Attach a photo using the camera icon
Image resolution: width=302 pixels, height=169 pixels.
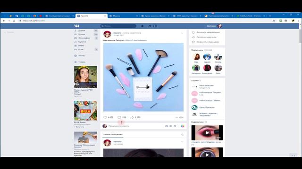pyautogui.click(x=167, y=126)
